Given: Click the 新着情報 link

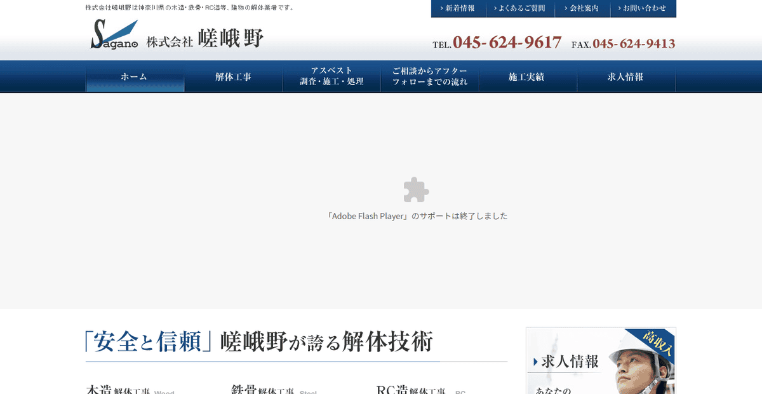Looking at the screenshot, I should [460, 8].
